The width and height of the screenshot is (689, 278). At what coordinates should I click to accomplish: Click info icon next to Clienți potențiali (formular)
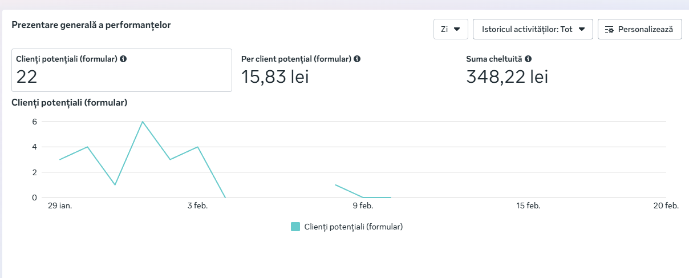click(x=123, y=59)
